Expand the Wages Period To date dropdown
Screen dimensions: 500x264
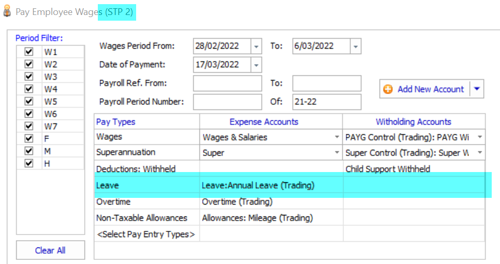click(x=355, y=46)
